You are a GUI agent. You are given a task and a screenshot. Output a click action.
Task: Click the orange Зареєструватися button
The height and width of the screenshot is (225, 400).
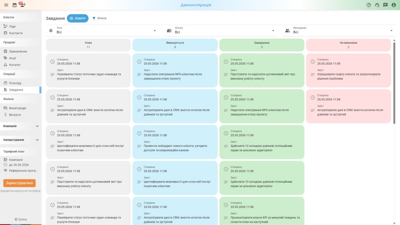point(20,183)
